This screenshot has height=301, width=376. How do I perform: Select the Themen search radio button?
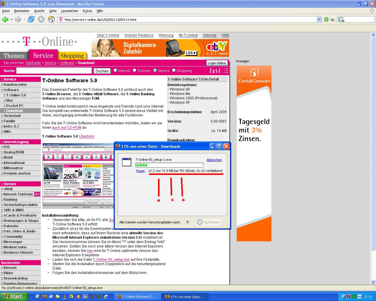[x=135, y=70]
